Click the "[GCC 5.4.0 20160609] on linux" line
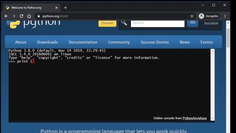236x133 pixels. 40,54
